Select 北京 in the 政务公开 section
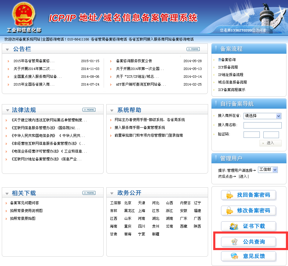 click(128, 203)
